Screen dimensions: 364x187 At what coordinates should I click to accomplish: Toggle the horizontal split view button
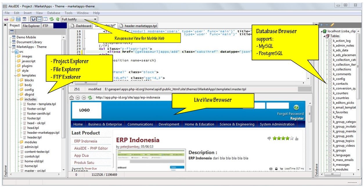point(39,19)
